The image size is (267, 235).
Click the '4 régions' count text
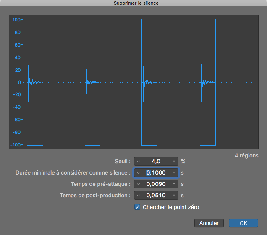(246, 156)
